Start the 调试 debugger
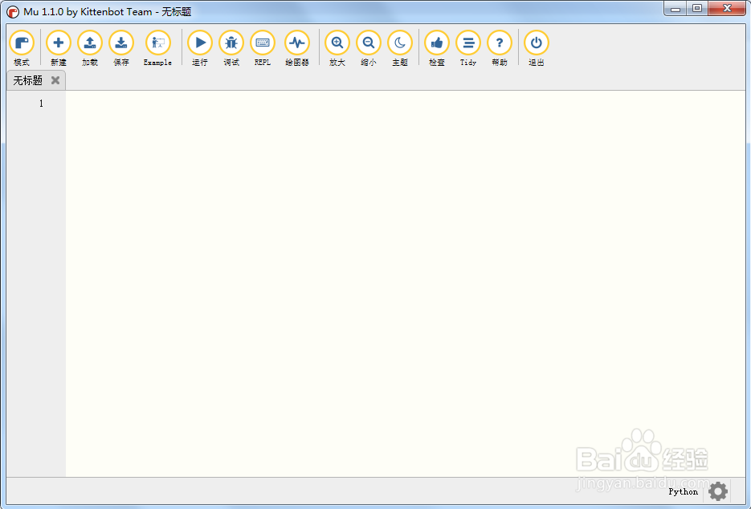The image size is (751, 509). point(231,43)
